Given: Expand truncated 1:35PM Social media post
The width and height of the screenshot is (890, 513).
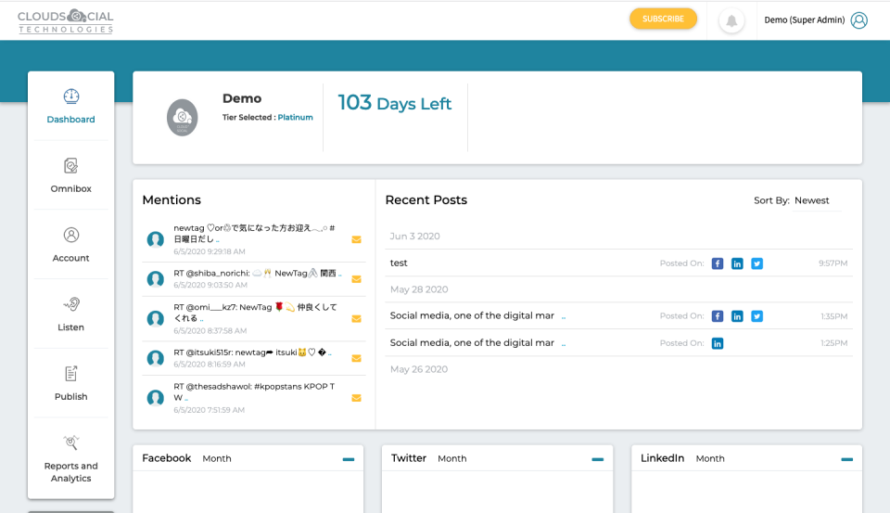Looking at the screenshot, I should point(563,317).
